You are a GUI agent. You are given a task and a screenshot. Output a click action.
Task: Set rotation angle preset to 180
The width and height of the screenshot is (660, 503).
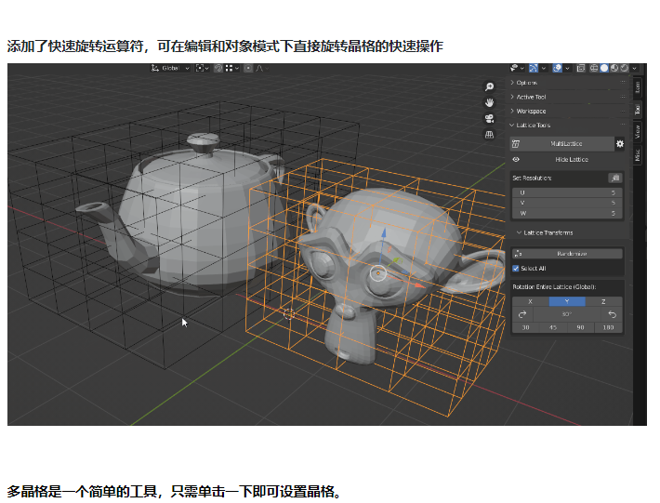point(608,327)
